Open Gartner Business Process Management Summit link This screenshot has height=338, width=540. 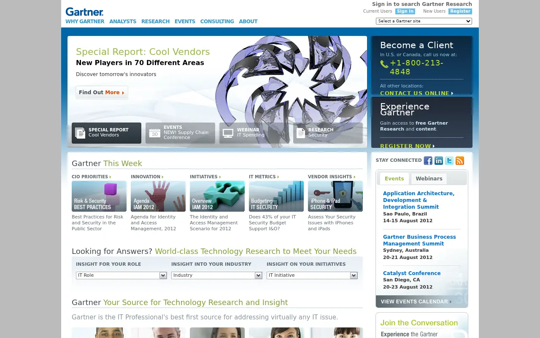point(419,240)
